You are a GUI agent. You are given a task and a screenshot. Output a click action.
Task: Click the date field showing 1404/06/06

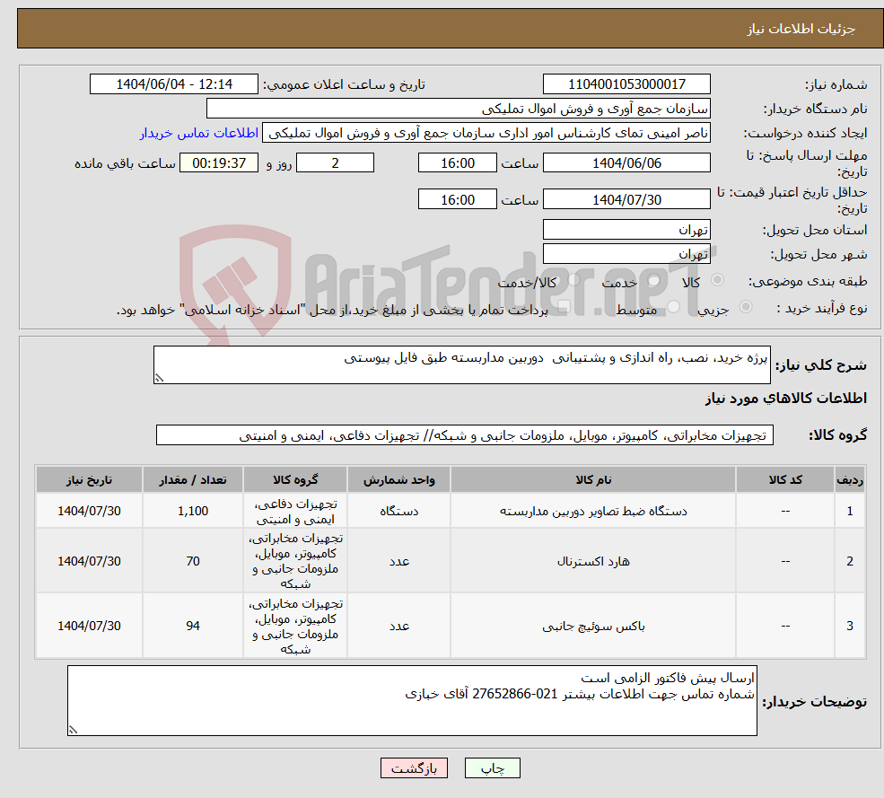coord(626,162)
